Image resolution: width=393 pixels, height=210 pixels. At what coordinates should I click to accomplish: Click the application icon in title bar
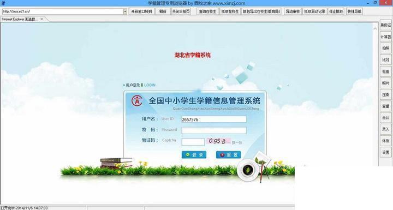[3, 3]
